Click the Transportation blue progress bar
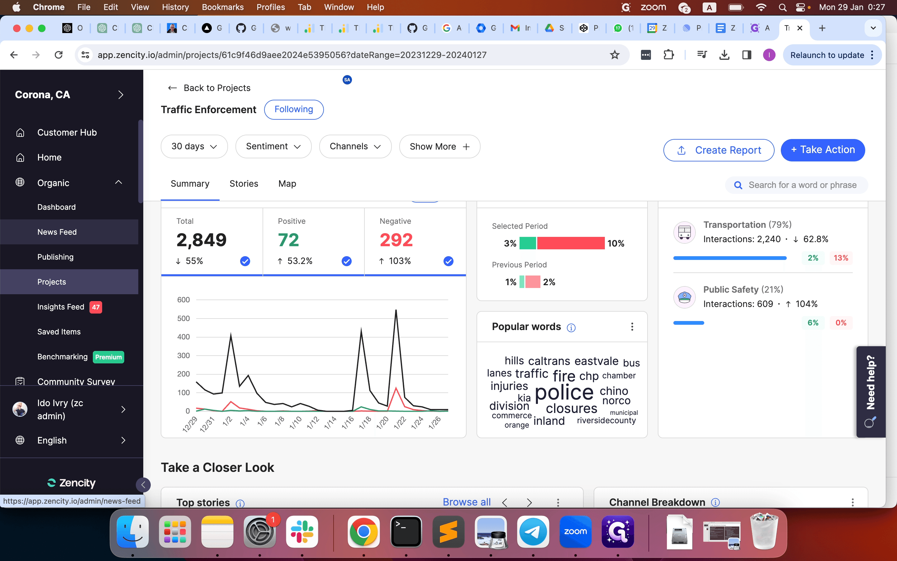This screenshot has width=897, height=561. pos(729,258)
